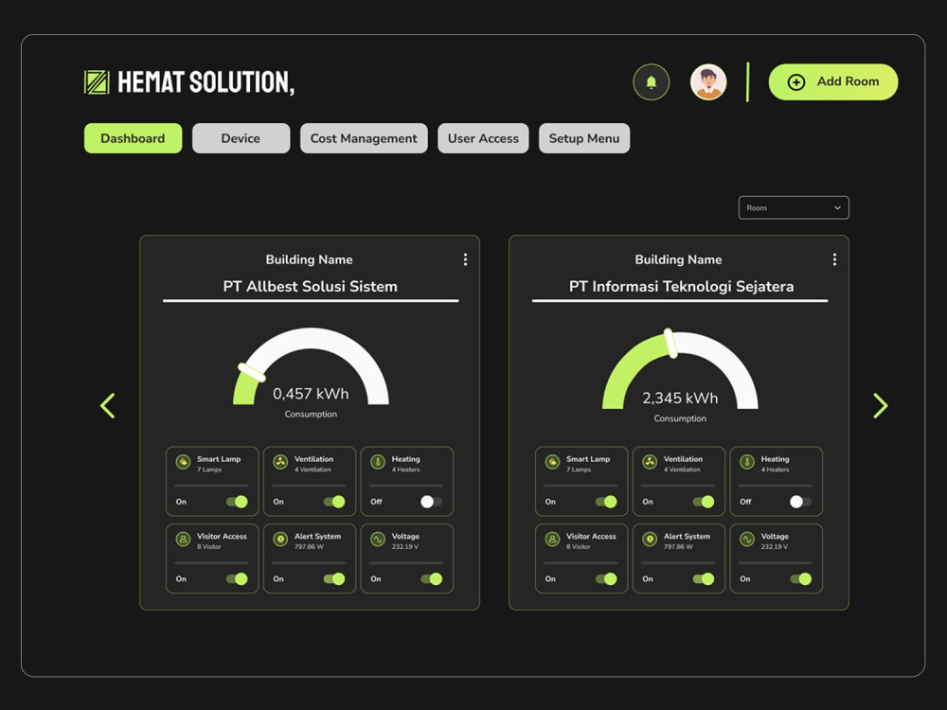The width and height of the screenshot is (947, 710).
Task: Open the user profile avatar
Action: (x=707, y=81)
